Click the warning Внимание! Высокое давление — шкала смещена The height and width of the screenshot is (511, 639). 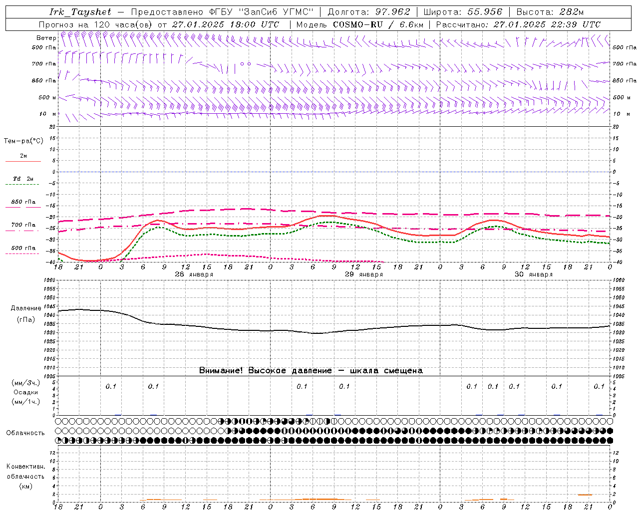point(311,371)
